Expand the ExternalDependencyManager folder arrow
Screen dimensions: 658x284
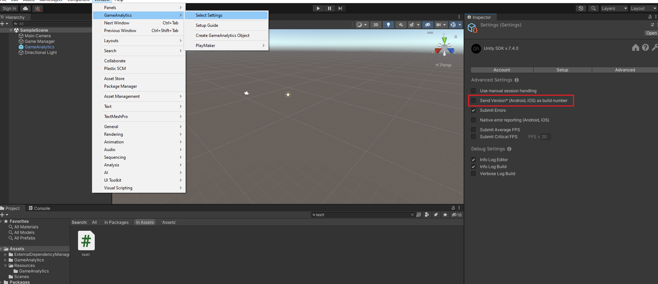(x=6, y=254)
